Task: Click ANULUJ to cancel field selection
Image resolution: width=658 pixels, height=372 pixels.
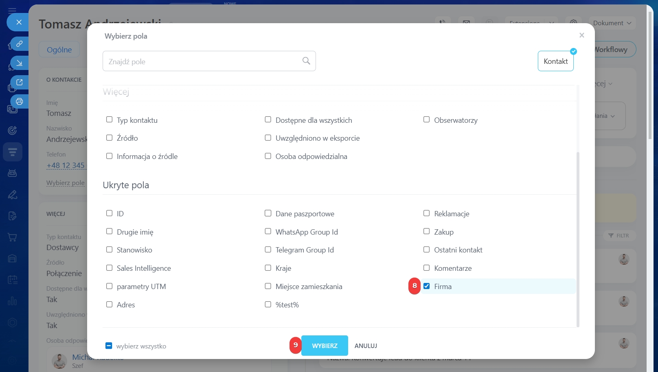Action: [366, 346]
